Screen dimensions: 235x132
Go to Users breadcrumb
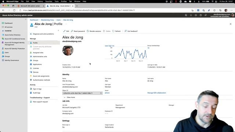tap(58, 20)
